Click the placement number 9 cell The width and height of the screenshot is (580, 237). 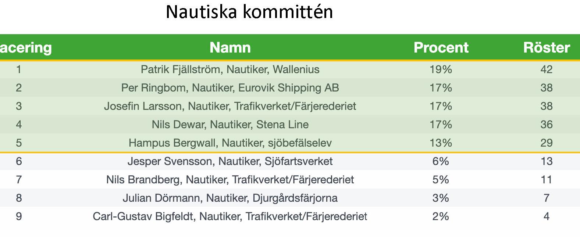pyautogui.click(x=19, y=216)
